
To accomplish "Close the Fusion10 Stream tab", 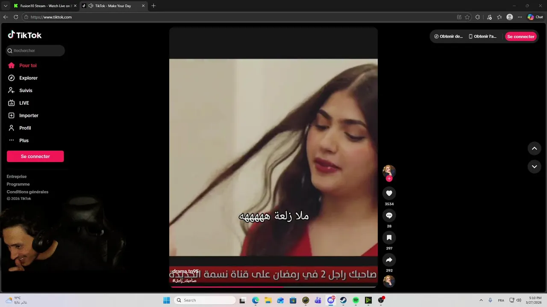I will [75, 6].
